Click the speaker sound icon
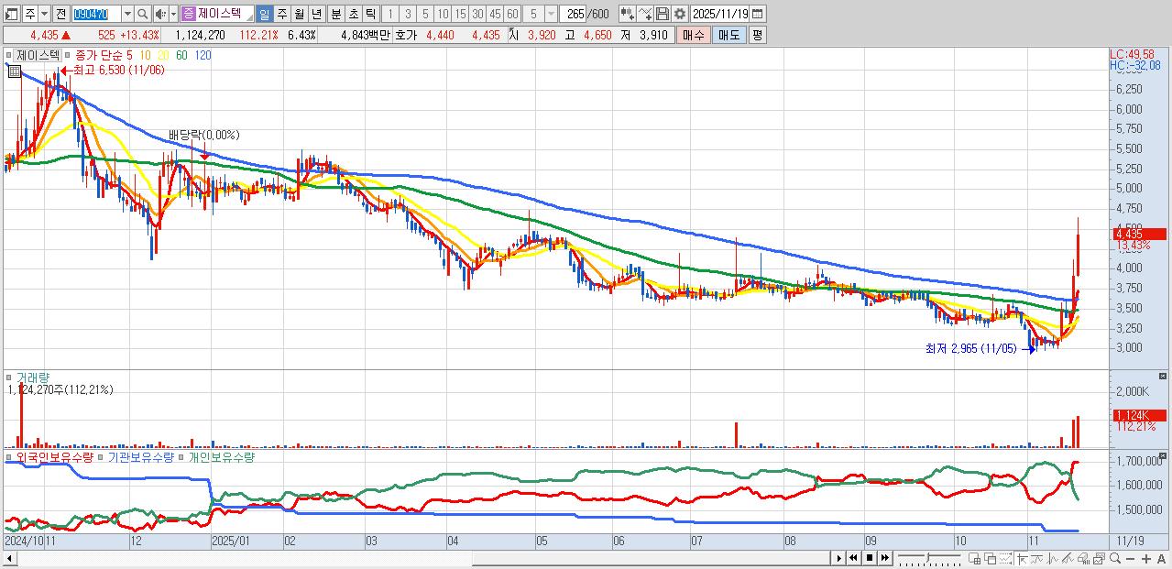Viewport: 1172px width, 569px height. [x=160, y=14]
